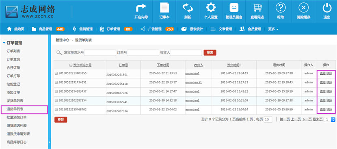Expand the 更多 dropdown menu
This screenshot has width=337, height=149.
point(273,29)
